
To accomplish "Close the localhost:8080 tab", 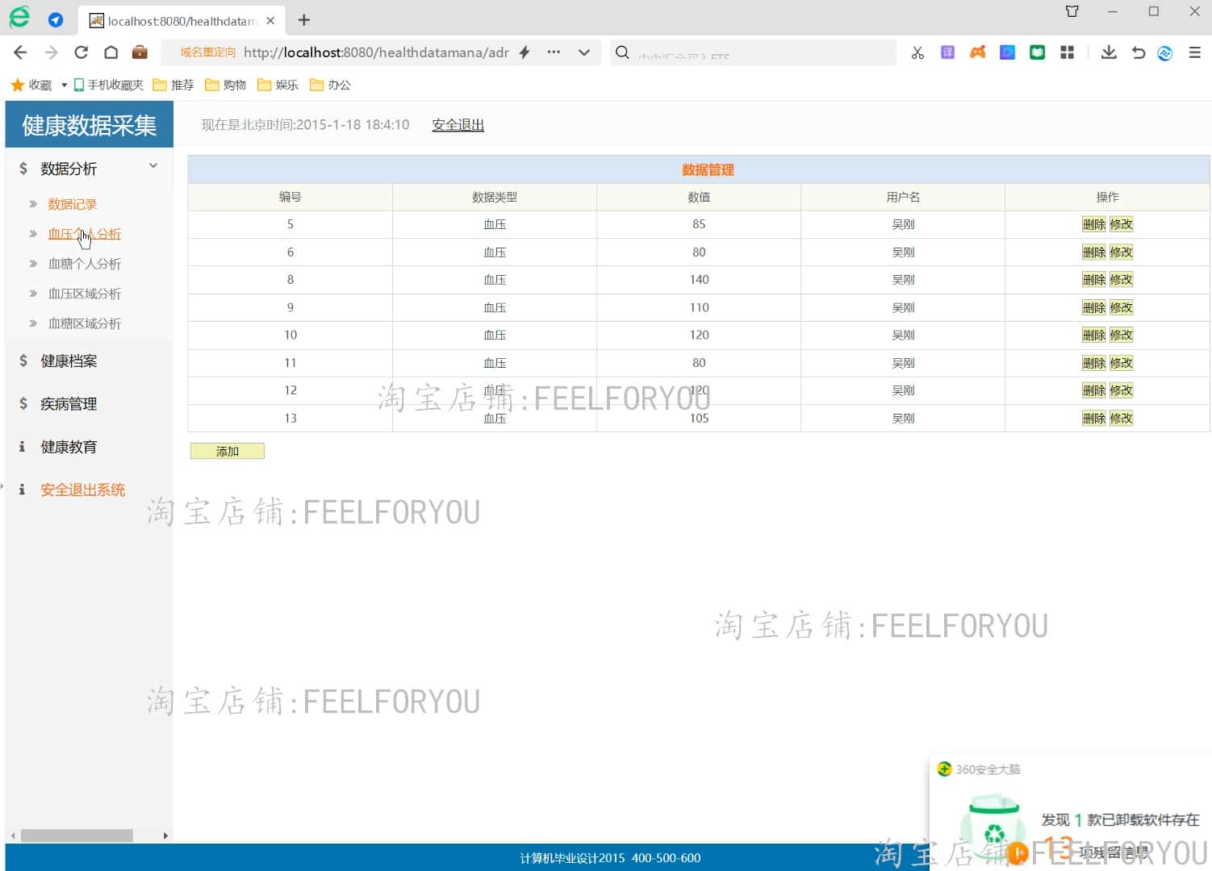I will [270, 20].
